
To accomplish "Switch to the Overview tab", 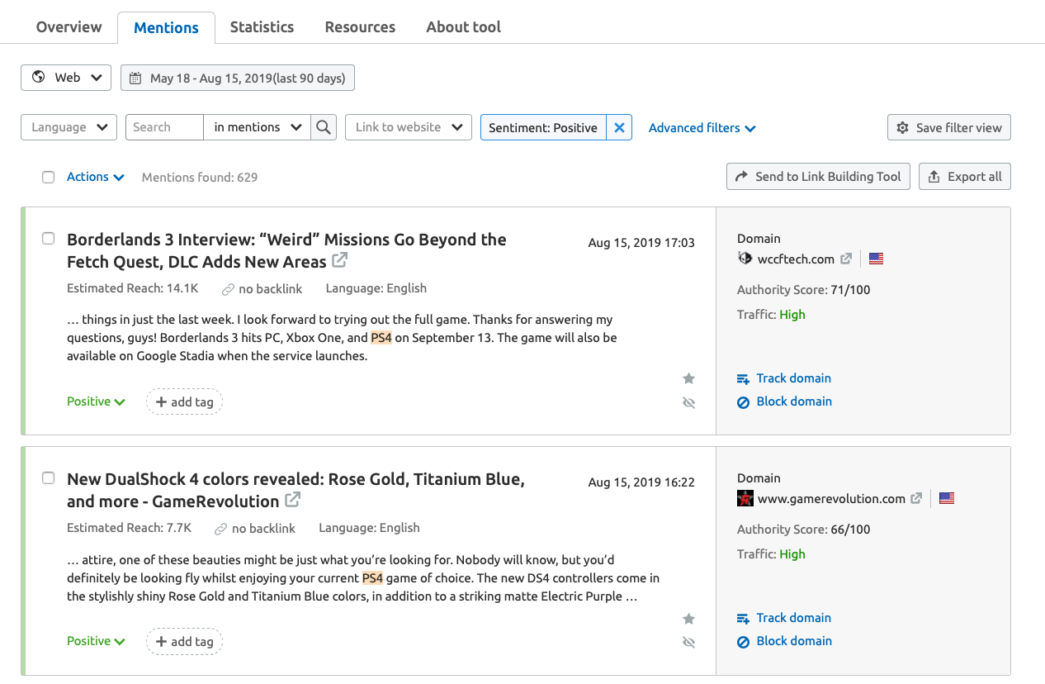I will pos(69,27).
